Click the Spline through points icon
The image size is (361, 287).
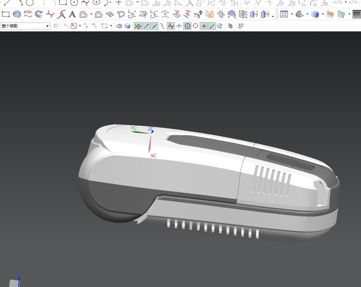click(51, 14)
